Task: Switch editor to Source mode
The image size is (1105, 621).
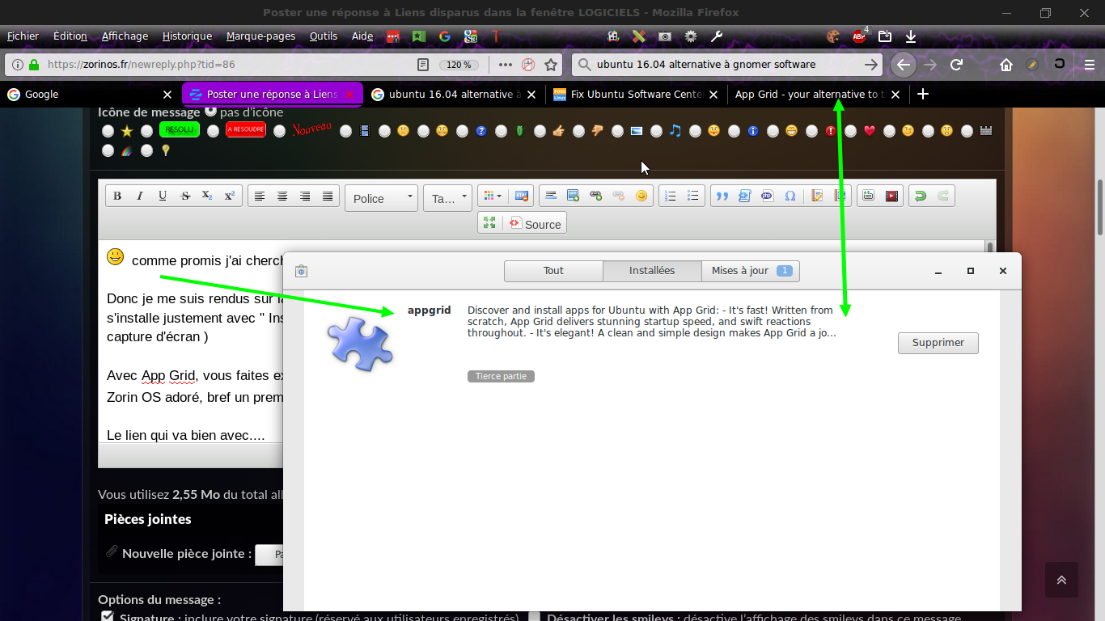Action: click(535, 224)
